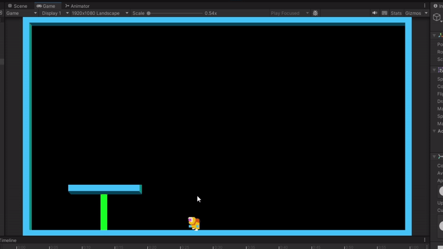
Task: Click the 0:30 mark on Timeline ruler
Action: [x=218, y=247]
